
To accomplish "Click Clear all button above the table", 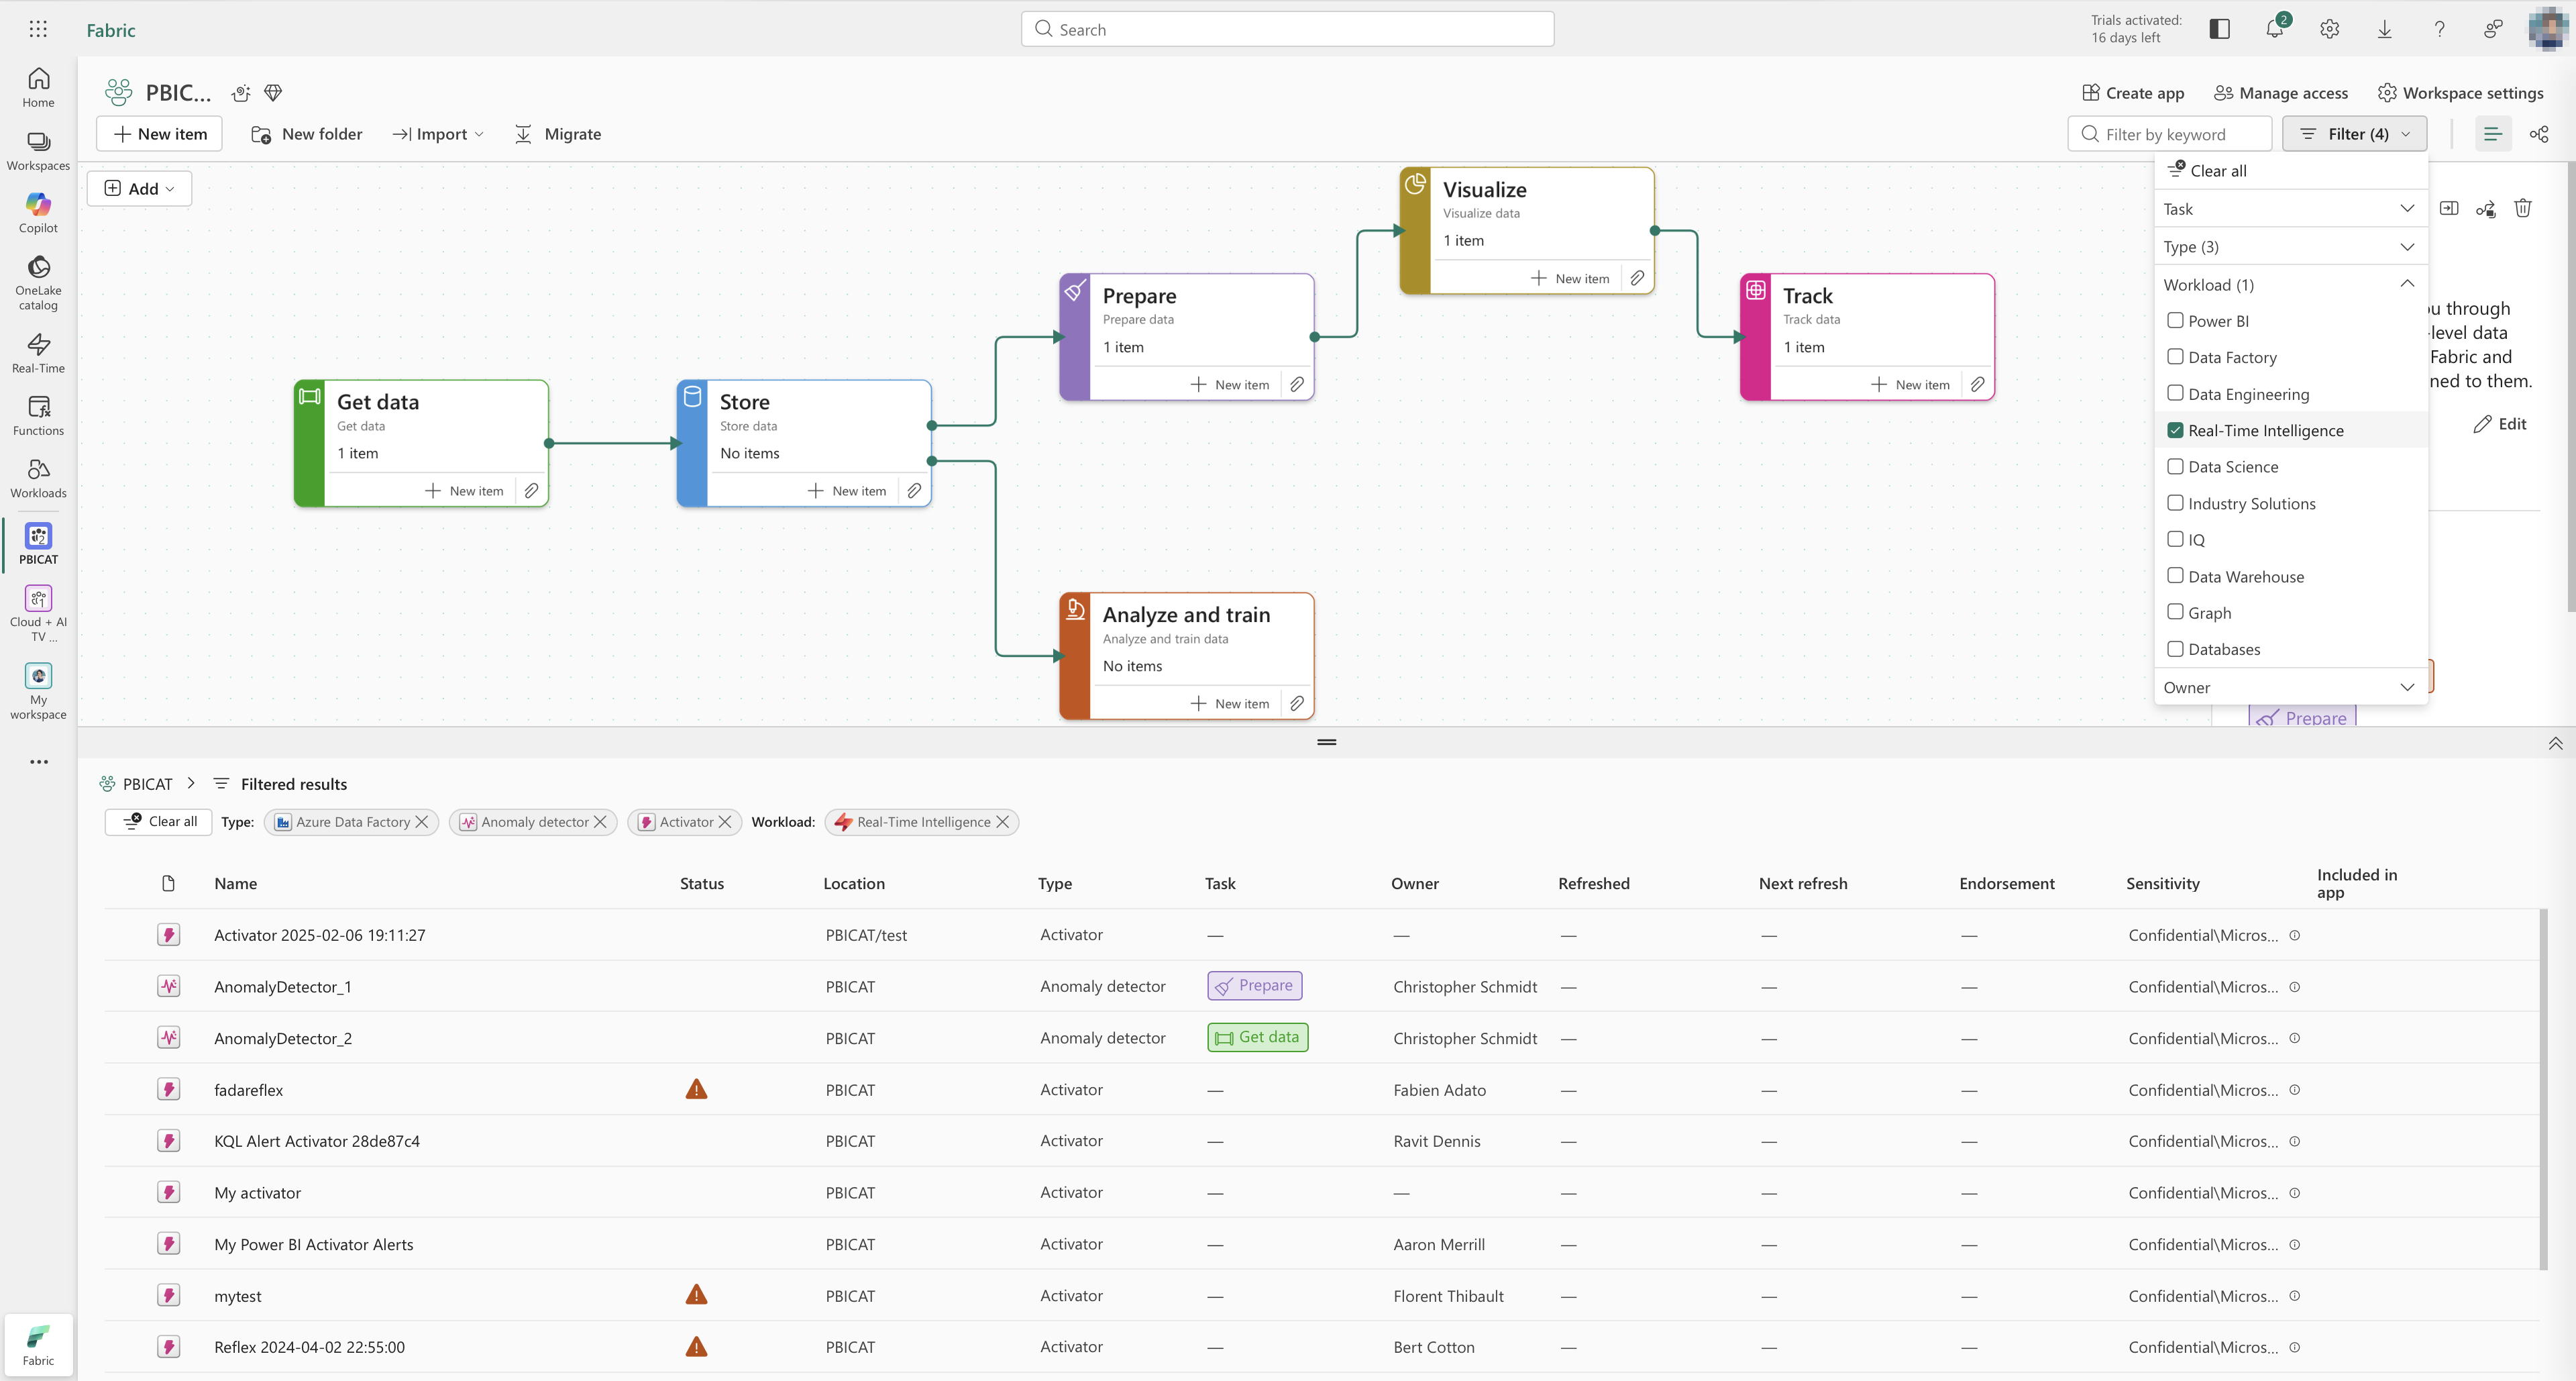I will click(x=159, y=821).
